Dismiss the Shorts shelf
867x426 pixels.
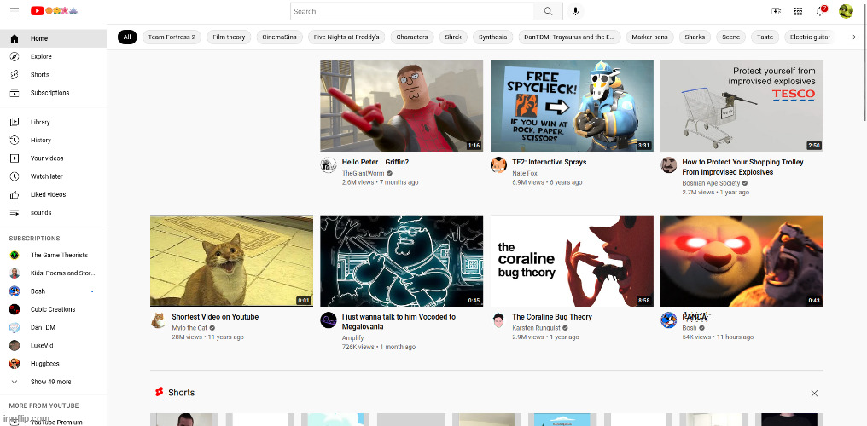(814, 394)
